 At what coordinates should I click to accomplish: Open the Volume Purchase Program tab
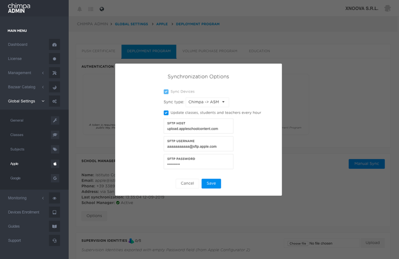210,51
